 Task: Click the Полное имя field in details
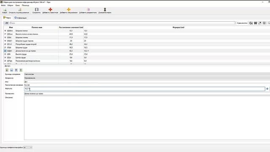click(x=147, y=94)
